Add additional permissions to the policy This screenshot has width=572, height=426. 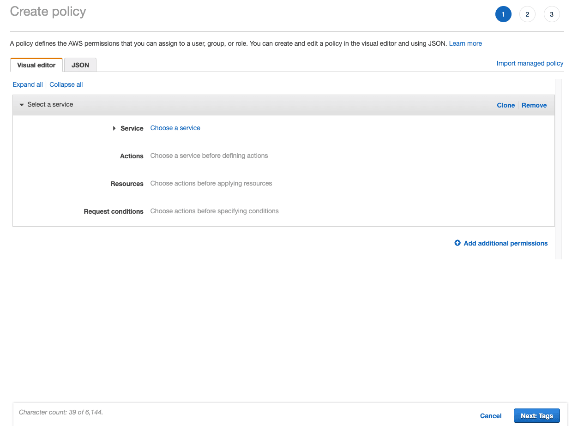point(506,243)
